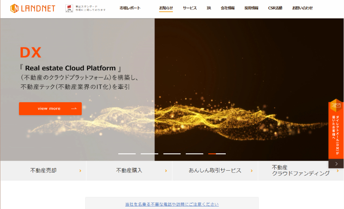Screen dimensions: 344x209
Task: Expand the 会社情報 navigation menu
Action: 227,8
